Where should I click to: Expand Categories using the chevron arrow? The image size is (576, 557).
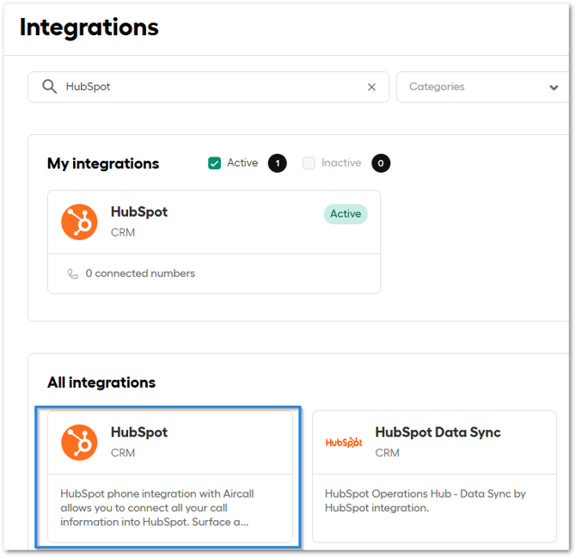pyautogui.click(x=554, y=88)
